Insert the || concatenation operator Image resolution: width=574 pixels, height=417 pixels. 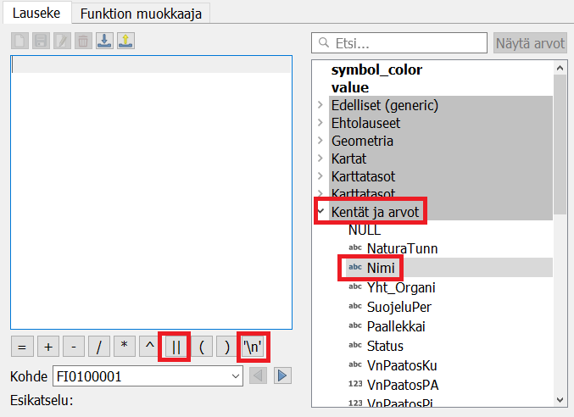[176, 347]
